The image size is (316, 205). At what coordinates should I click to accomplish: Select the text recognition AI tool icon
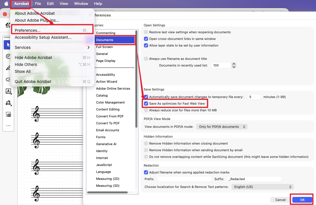click(8, 91)
